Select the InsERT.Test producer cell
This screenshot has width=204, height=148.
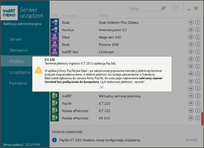pos(70,52)
